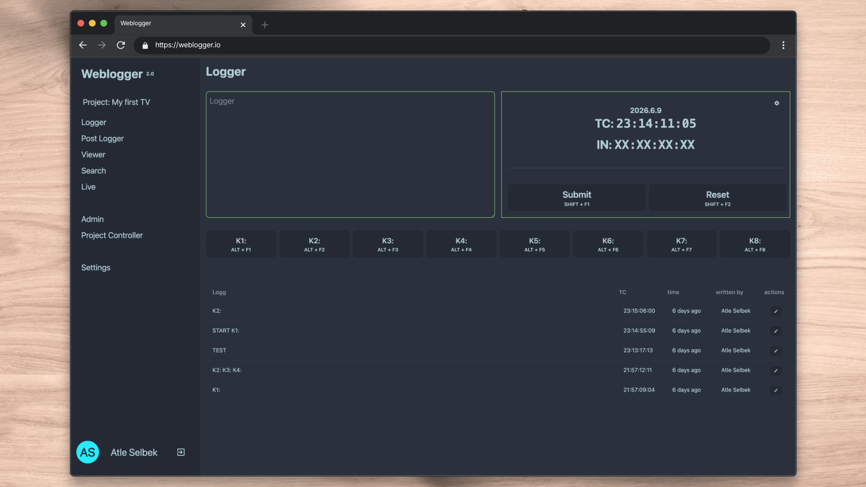
Task: Click the Weblogger 2.0 logo
Action: (118, 74)
